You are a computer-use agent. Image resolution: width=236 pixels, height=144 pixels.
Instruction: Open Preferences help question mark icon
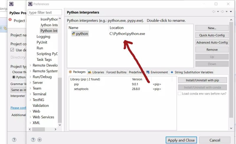(33, 140)
